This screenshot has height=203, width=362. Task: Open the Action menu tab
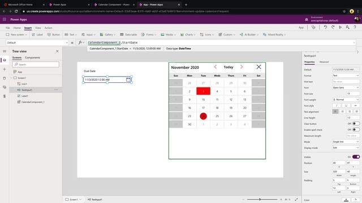pyautogui.click(x=48, y=28)
